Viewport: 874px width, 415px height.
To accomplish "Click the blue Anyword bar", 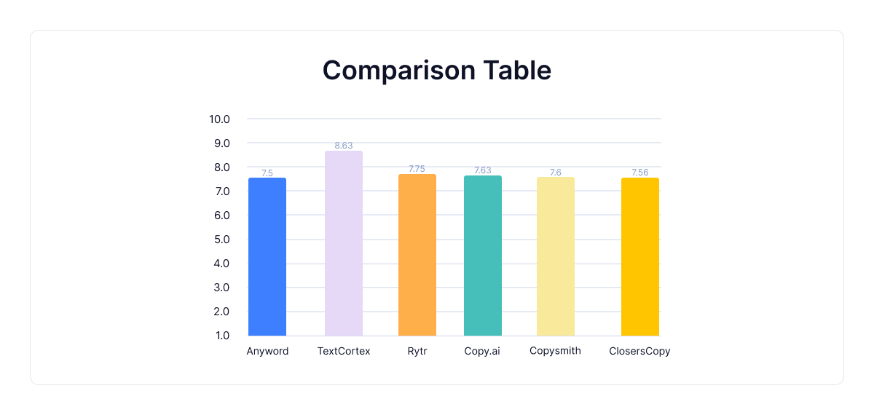I will tap(267, 256).
